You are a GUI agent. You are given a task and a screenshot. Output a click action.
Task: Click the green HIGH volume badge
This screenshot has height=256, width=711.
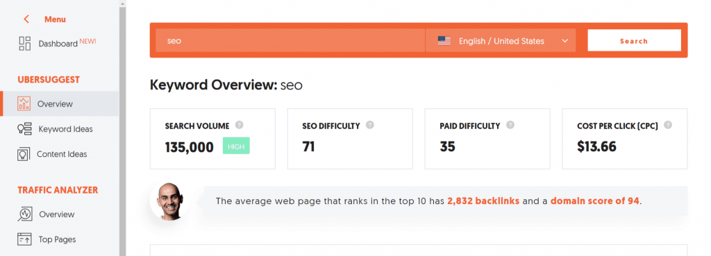pos(236,146)
